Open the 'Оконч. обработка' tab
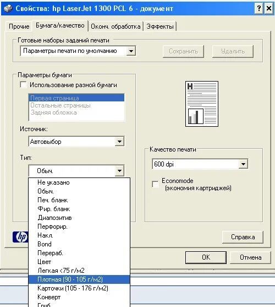This screenshot has width=275, height=307. [x=116, y=26]
